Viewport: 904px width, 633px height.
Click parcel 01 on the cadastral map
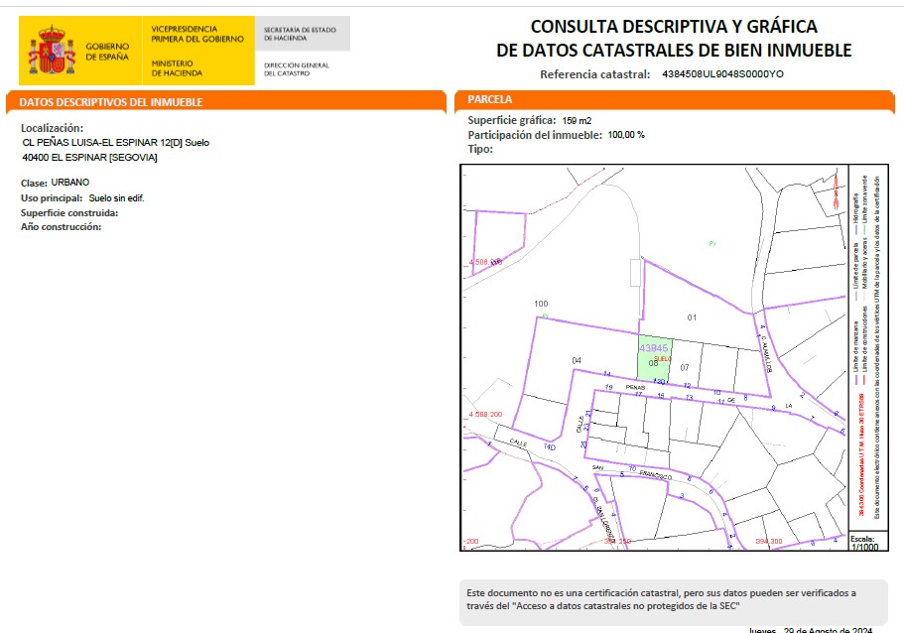point(692,317)
